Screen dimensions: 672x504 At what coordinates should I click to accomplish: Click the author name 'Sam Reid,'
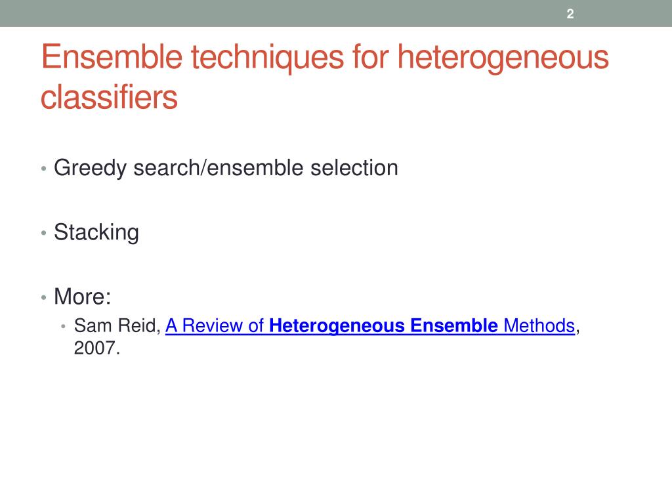[x=117, y=325]
